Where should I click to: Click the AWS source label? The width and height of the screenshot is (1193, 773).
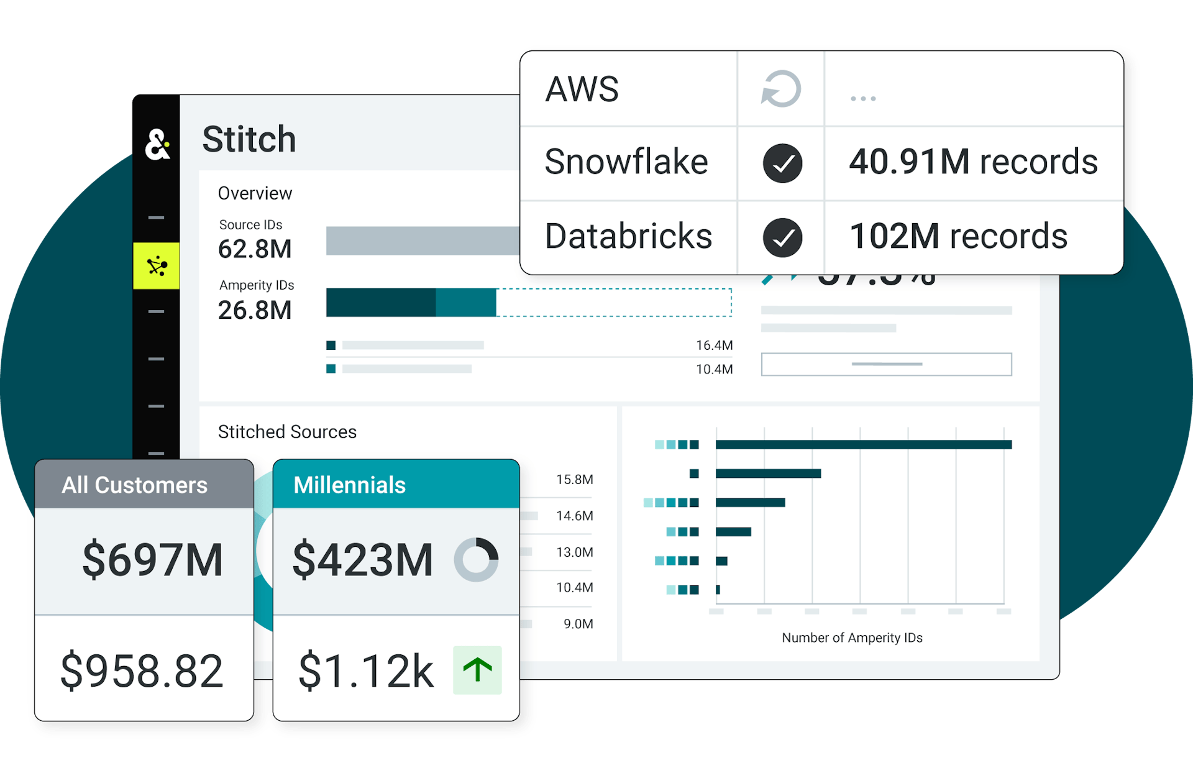pos(580,89)
